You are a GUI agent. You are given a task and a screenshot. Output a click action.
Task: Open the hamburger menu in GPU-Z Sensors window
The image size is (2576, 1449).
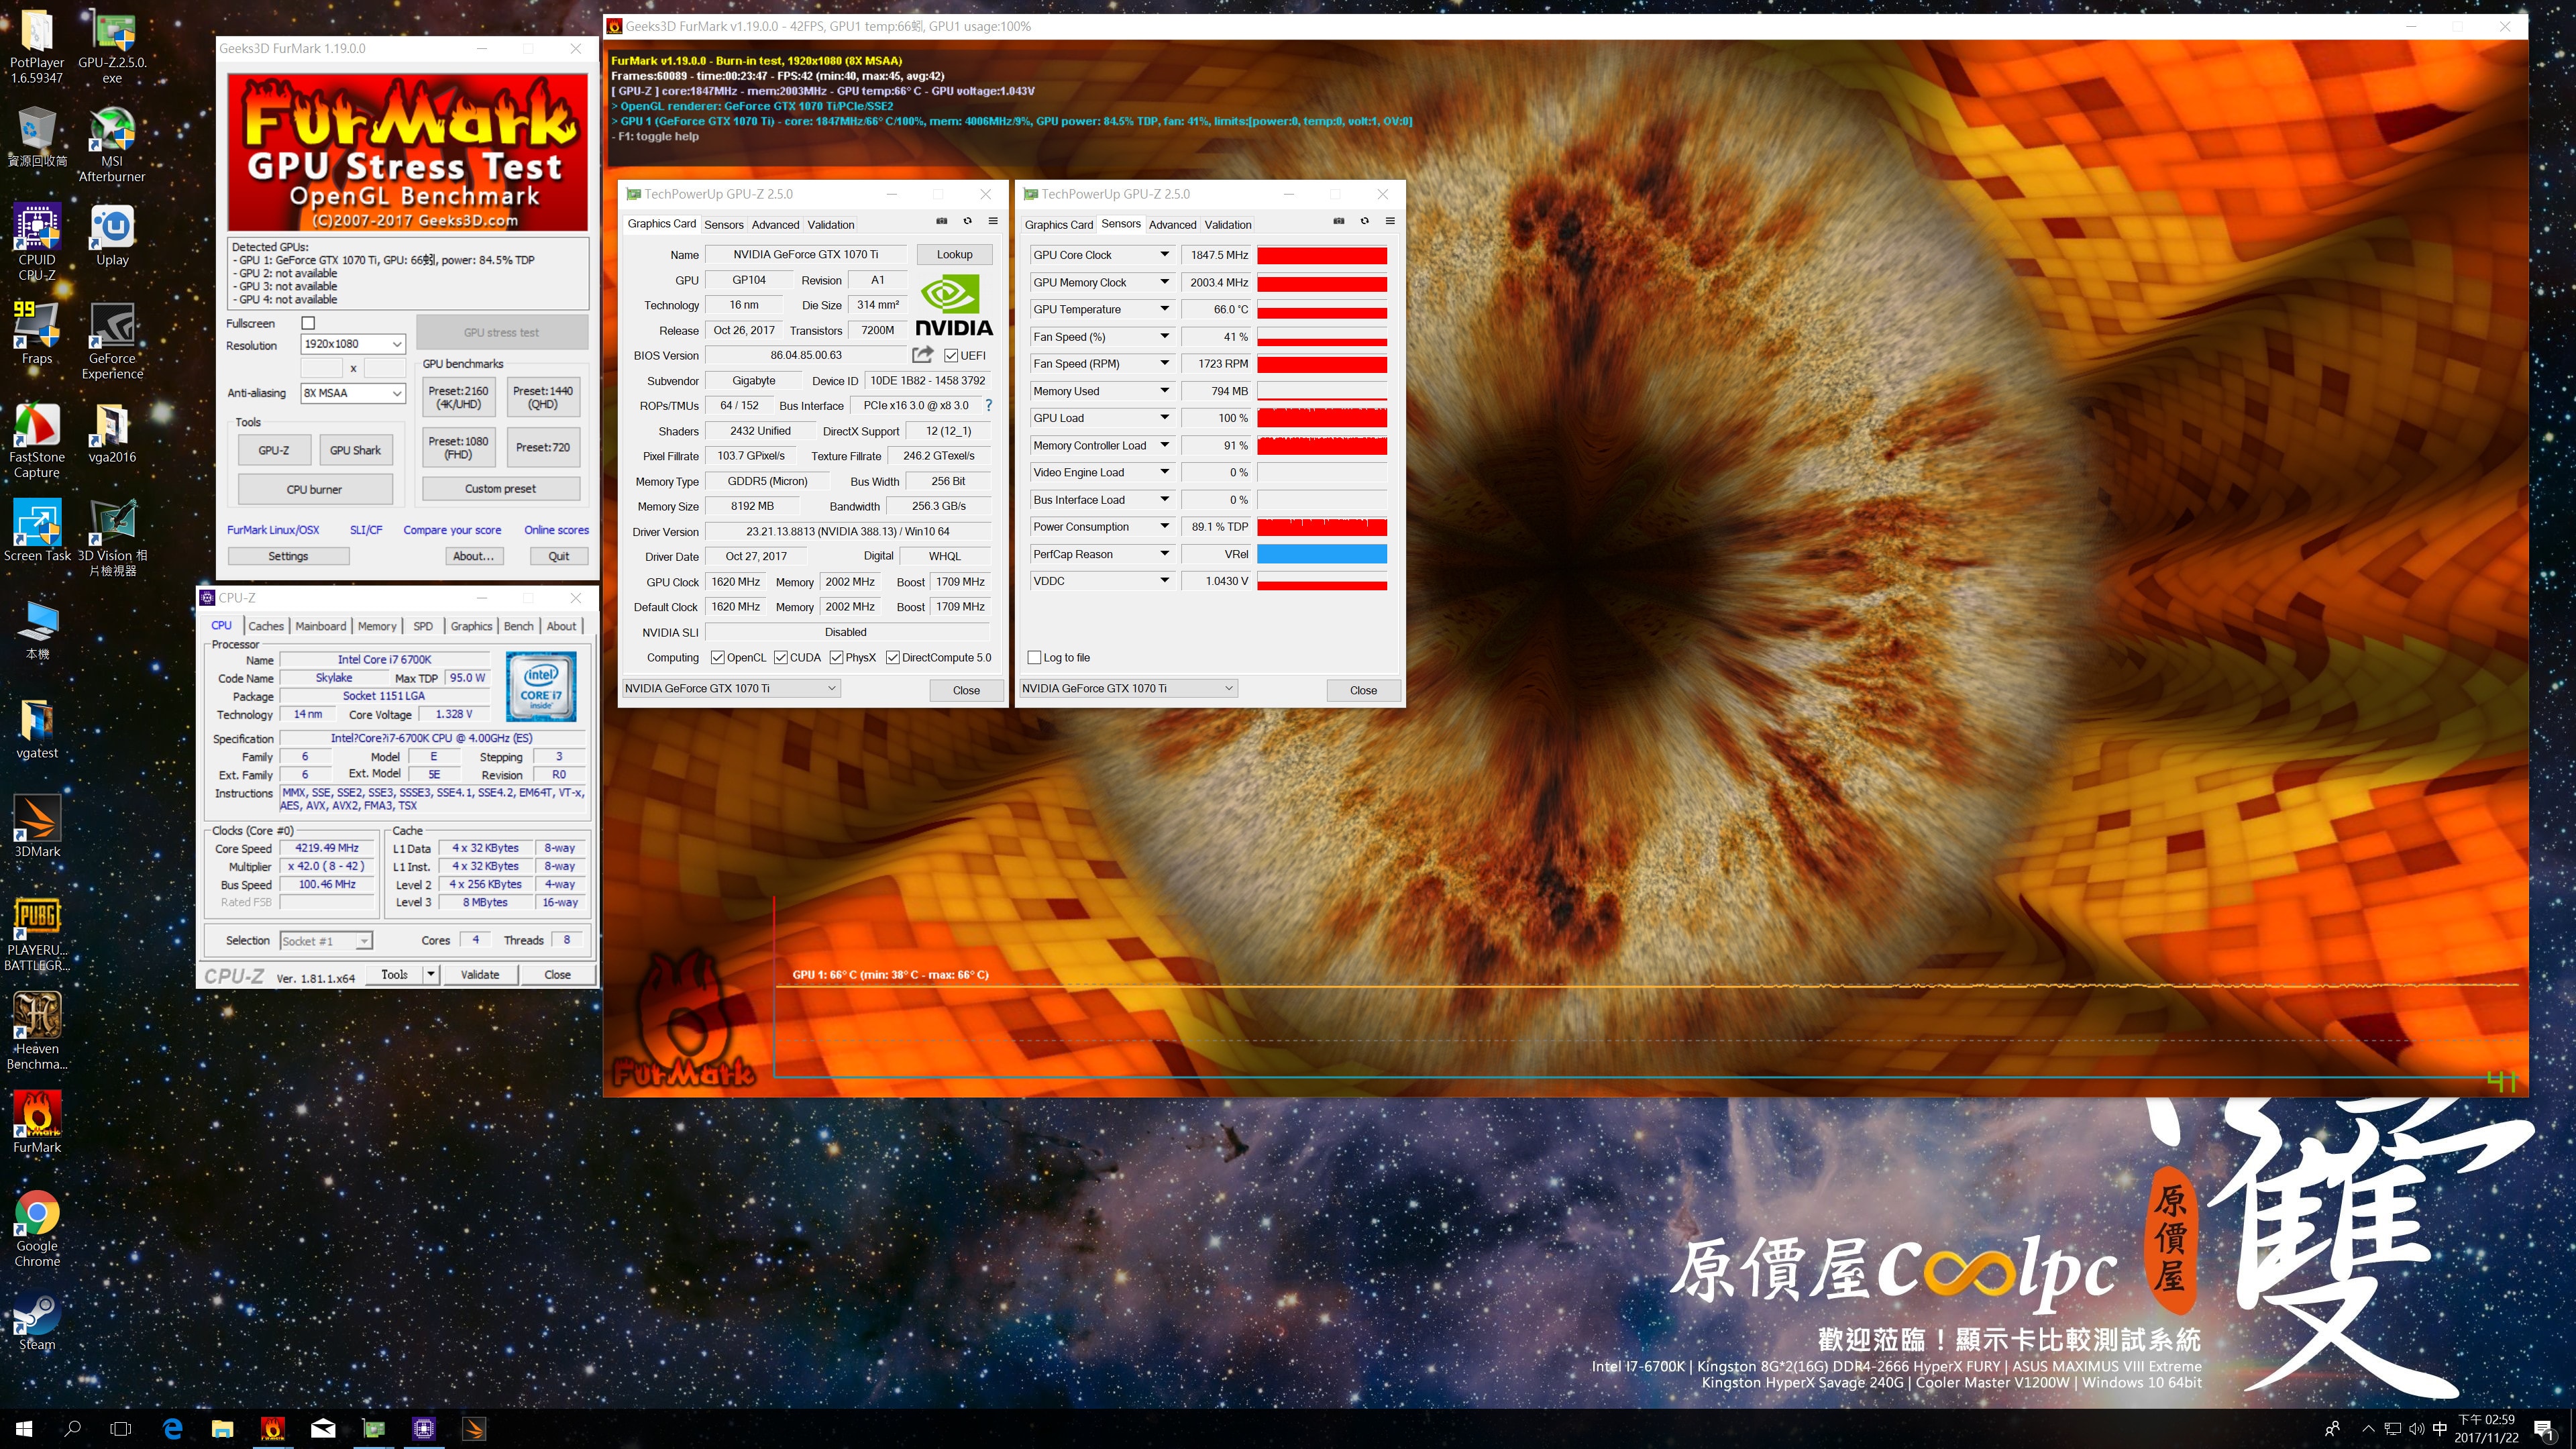(1390, 221)
